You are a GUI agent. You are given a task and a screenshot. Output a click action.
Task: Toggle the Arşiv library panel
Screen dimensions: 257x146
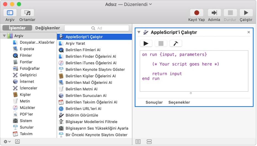tap(10, 13)
